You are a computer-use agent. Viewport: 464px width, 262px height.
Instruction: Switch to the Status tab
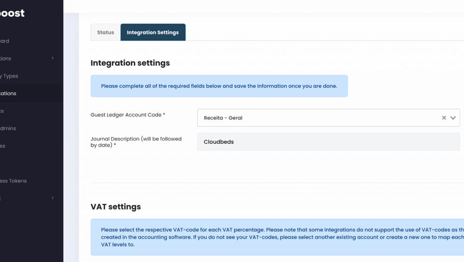tap(106, 32)
